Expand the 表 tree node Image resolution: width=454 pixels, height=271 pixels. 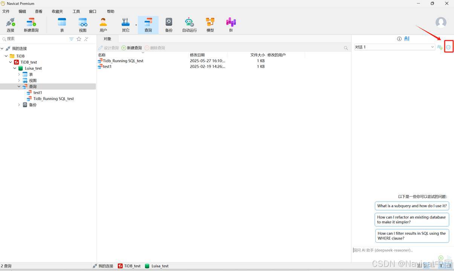pos(19,75)
